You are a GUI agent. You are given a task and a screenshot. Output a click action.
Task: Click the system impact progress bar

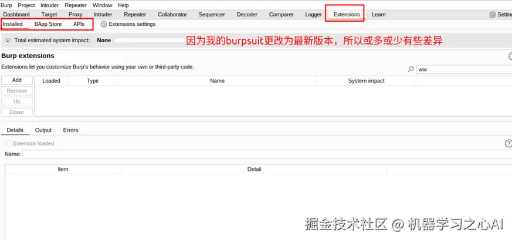click(x=150, y=40)
